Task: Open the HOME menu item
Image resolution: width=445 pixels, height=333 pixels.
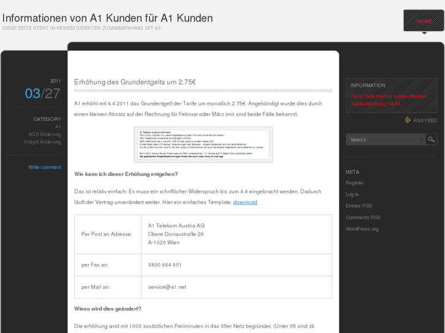Action: coord(424,21)
